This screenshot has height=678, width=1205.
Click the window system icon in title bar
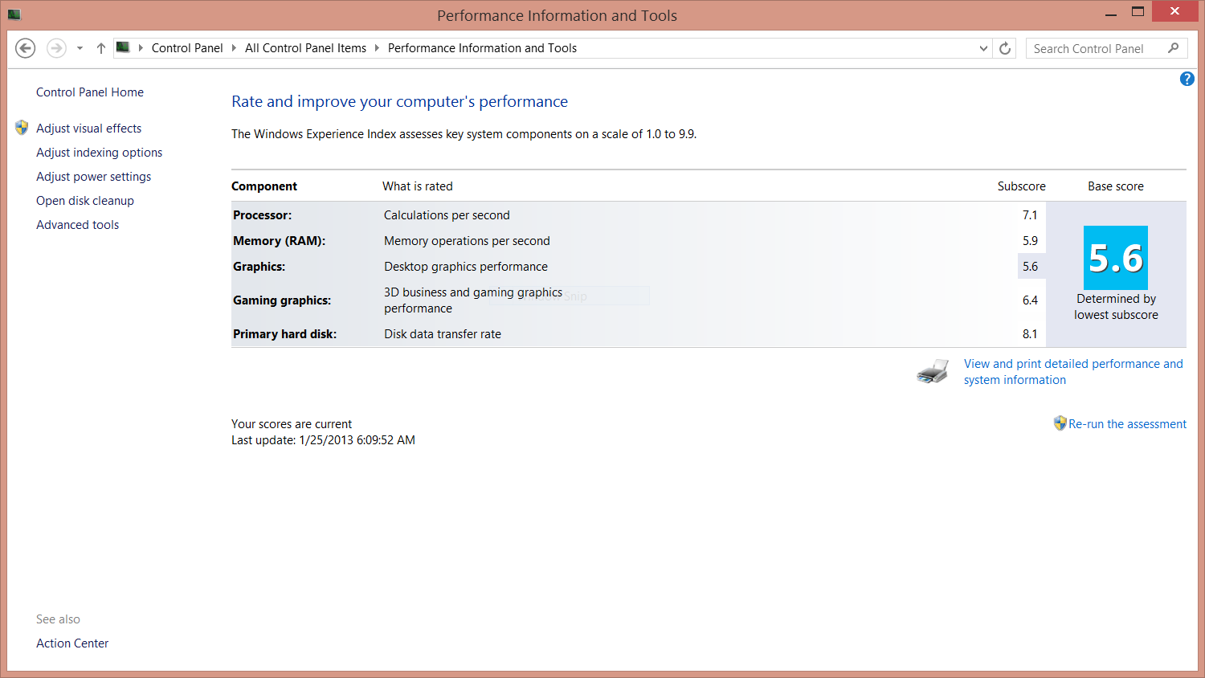coord(14,14)
